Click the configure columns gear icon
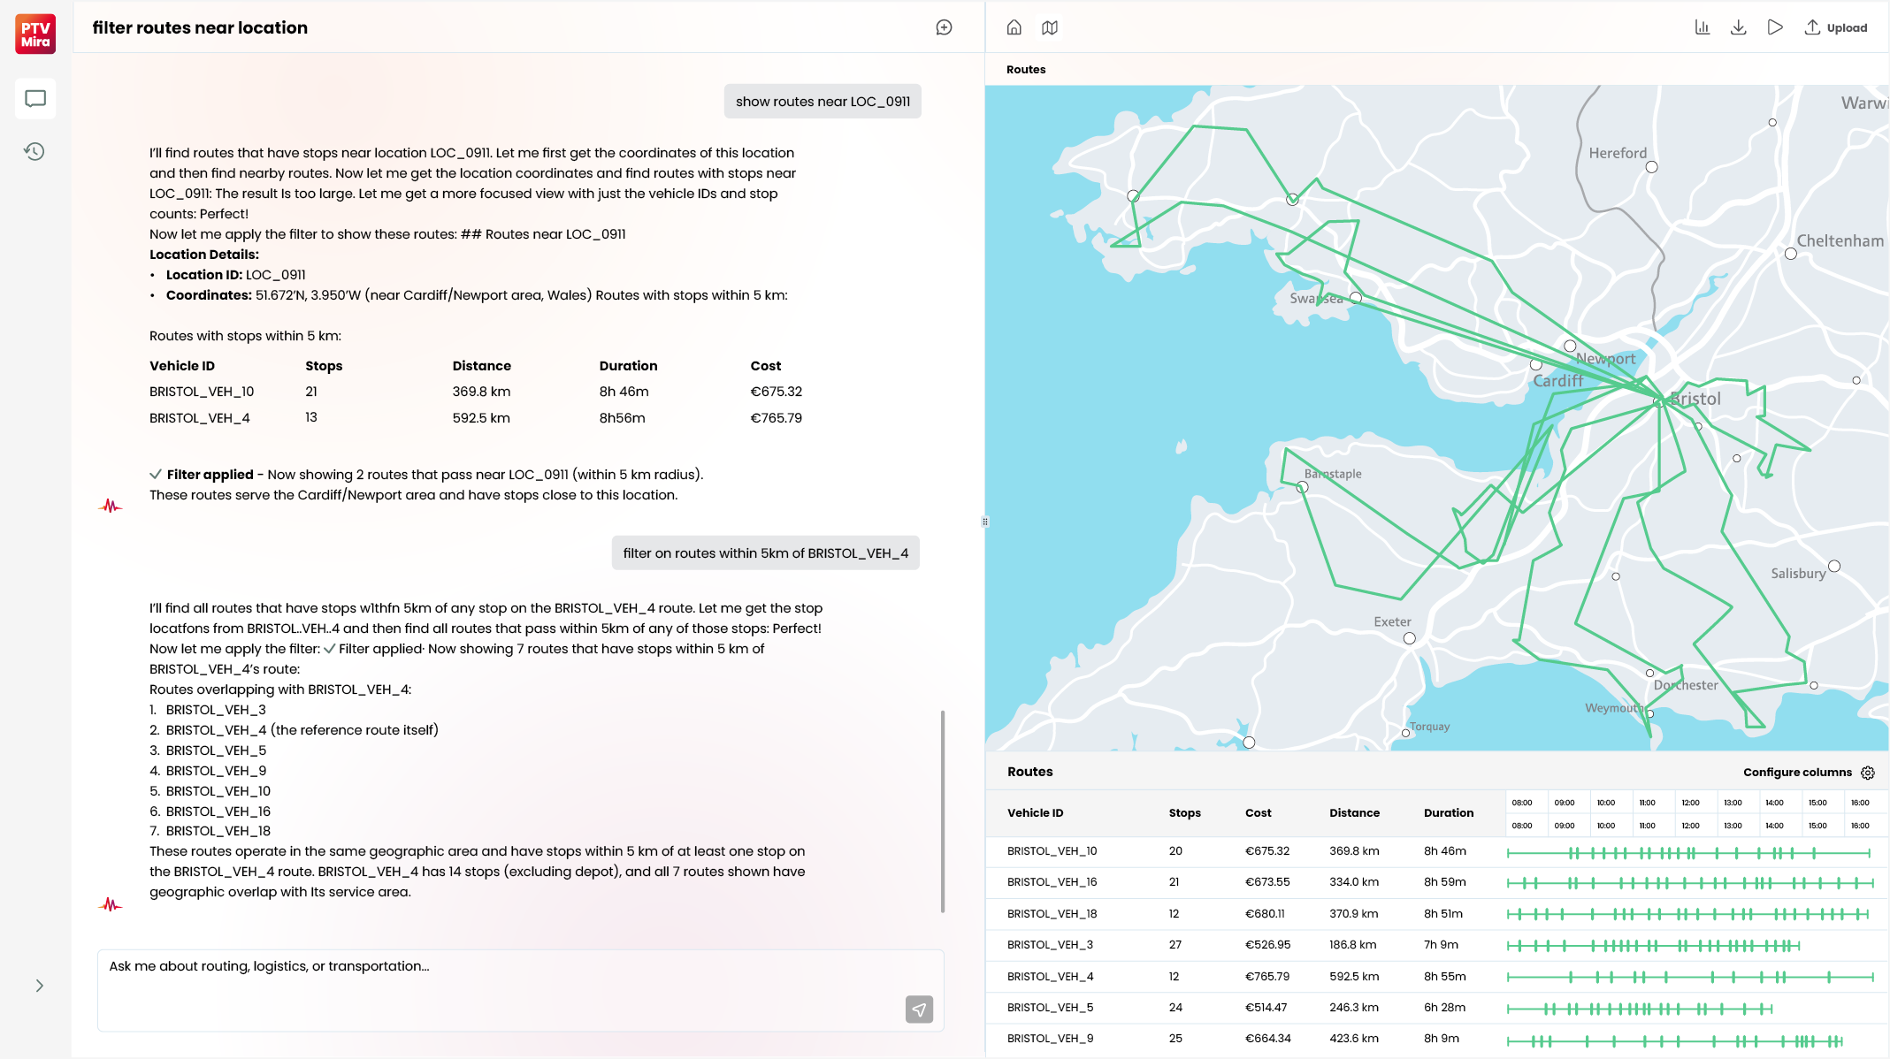The width and height of the screenshot is (1890, 1059). [x=1868, y=773]
